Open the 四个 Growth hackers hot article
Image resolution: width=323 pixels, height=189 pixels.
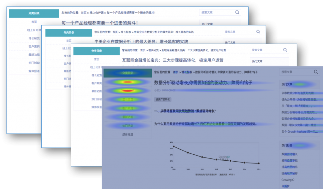pyautogui.click(x=299, y=131)
